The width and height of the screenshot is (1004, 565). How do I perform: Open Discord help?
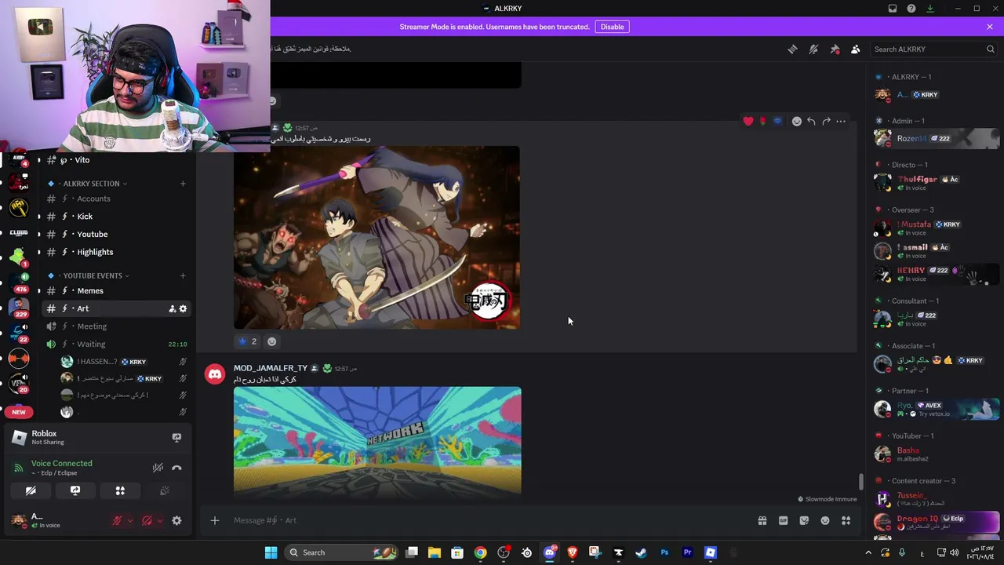coord(911,9)
